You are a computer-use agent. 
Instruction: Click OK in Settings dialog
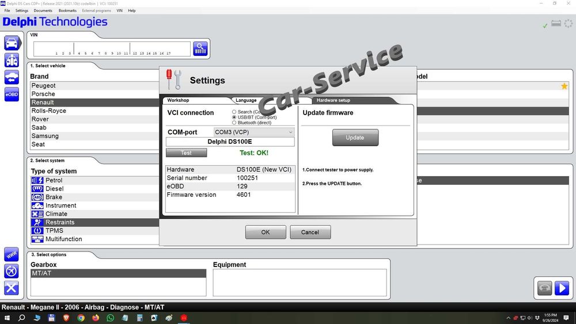pos(266,232)
